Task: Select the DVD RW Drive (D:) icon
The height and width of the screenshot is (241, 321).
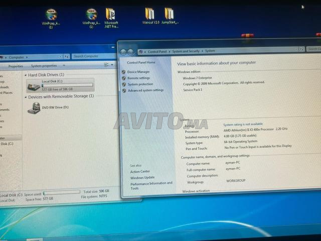Action: [x=34, y=108]
